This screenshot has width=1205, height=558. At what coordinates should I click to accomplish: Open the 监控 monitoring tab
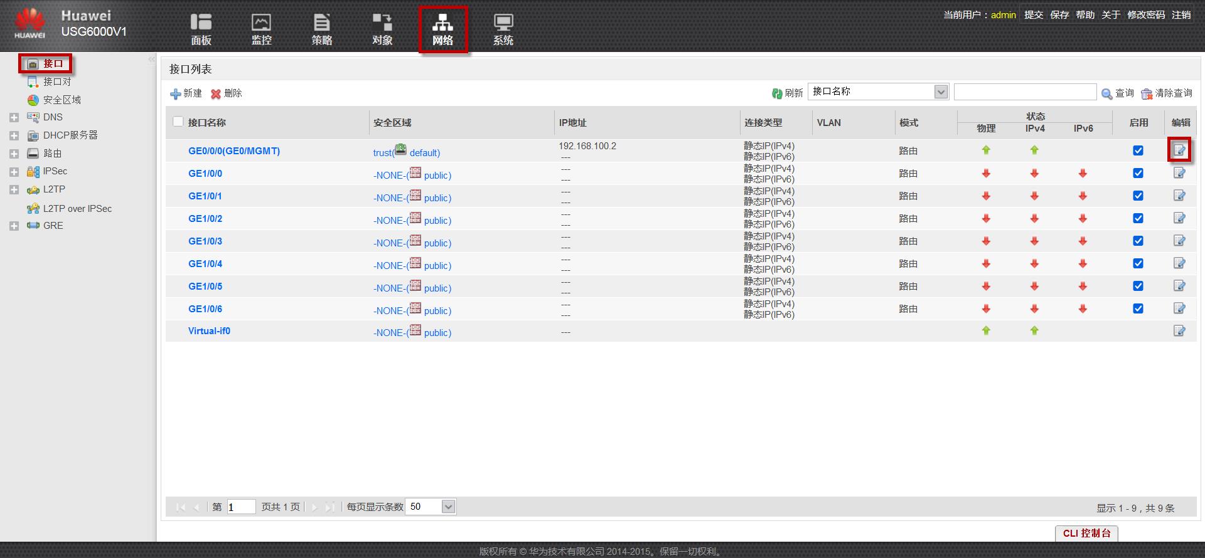(261, 29)
